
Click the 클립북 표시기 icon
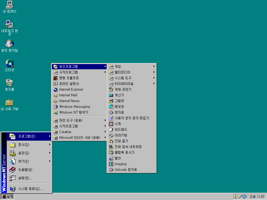(111, 152)
